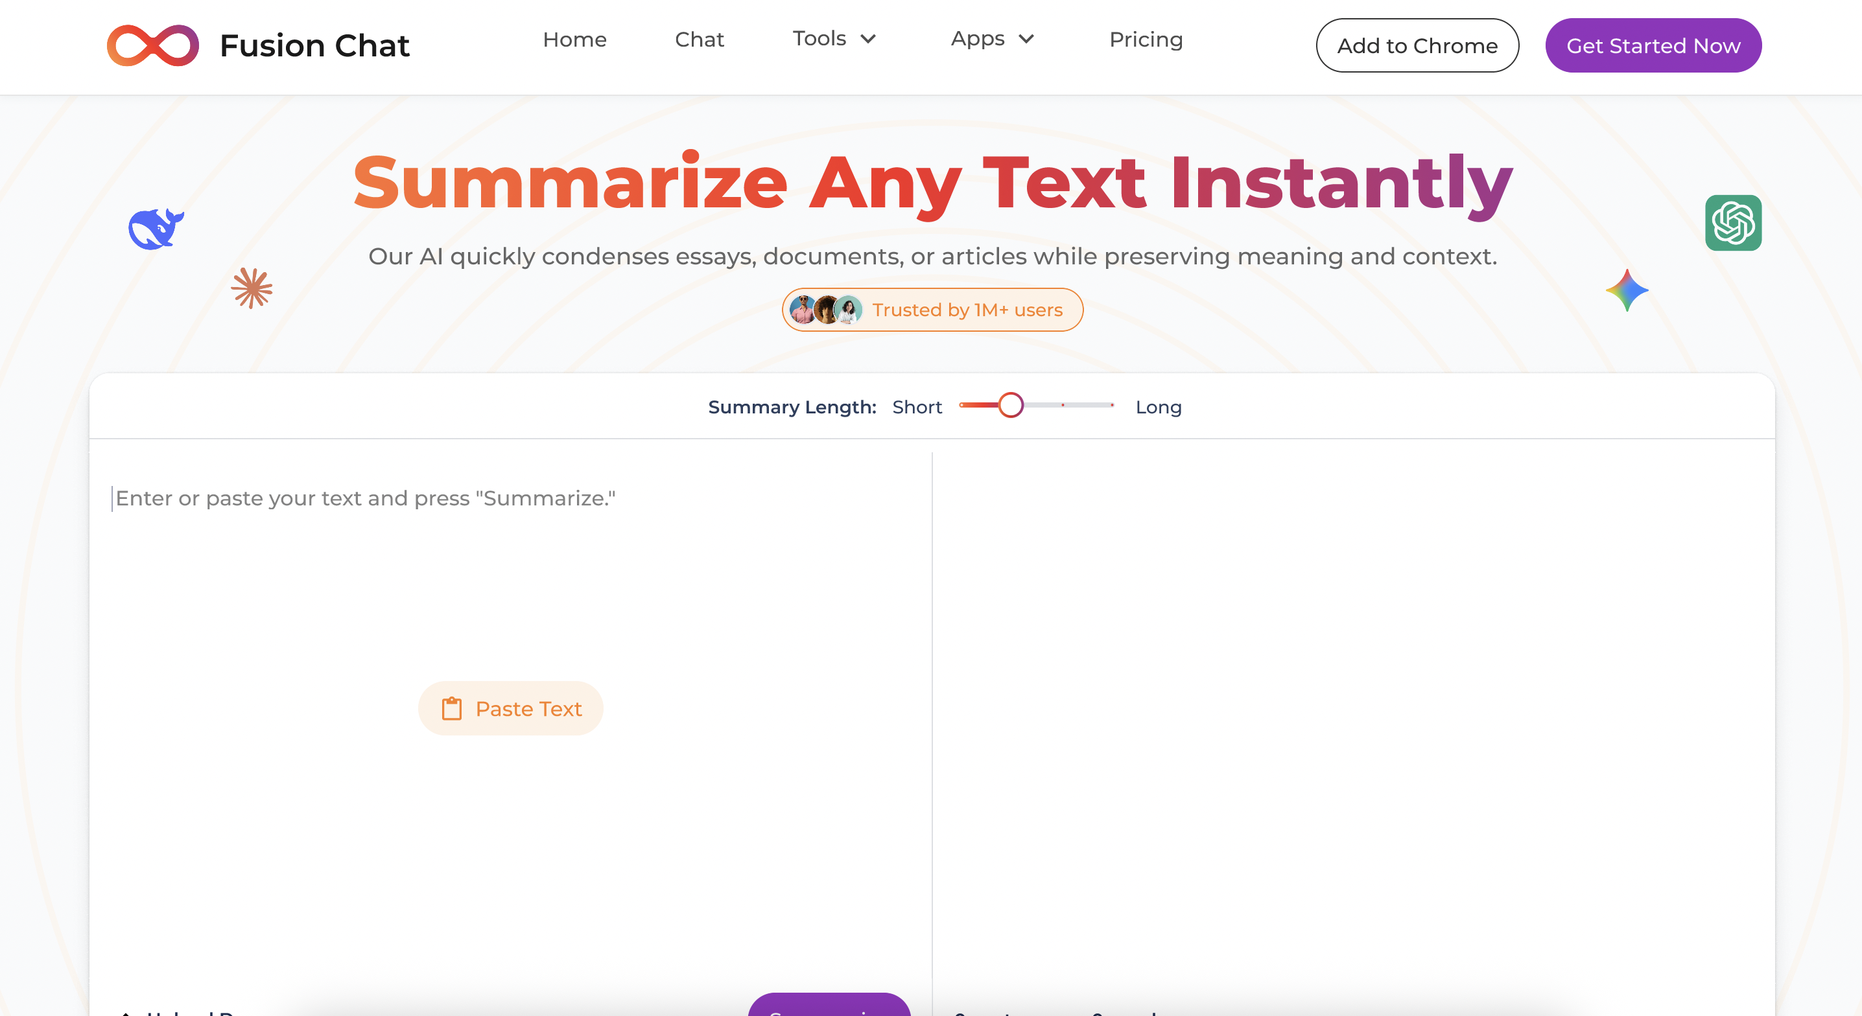Click the chevron next to Tools
This screenshot has width=1862, height=1016.
point(868,39)
